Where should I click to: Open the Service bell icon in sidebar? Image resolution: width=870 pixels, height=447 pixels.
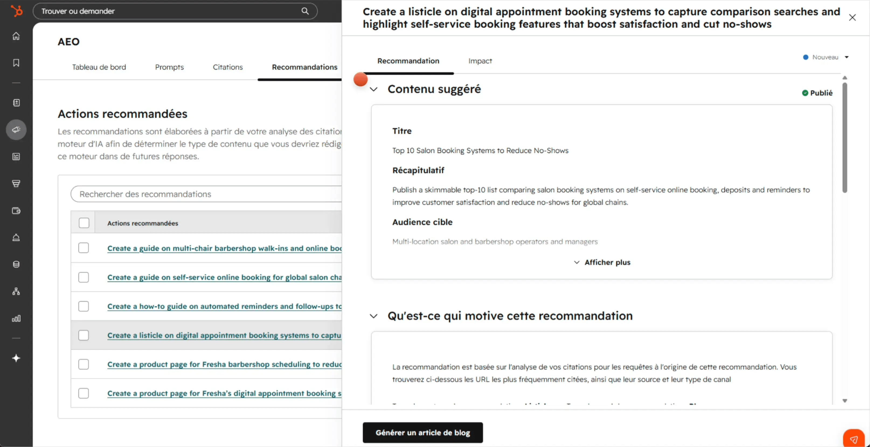coord(16,237)
